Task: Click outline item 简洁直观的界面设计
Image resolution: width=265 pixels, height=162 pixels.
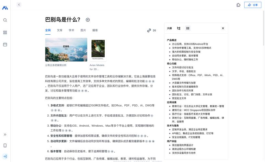Action: pyautogui.click(x=183, y=145)
